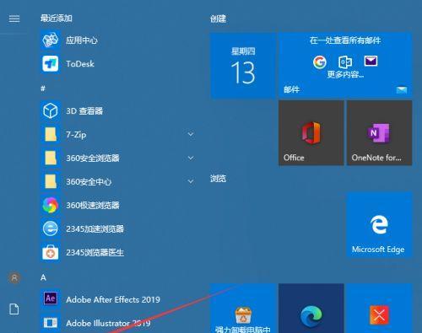Viewport: 422px width, 333px height.
Task: Open the Office tile
Action: (x=311, y=133)
